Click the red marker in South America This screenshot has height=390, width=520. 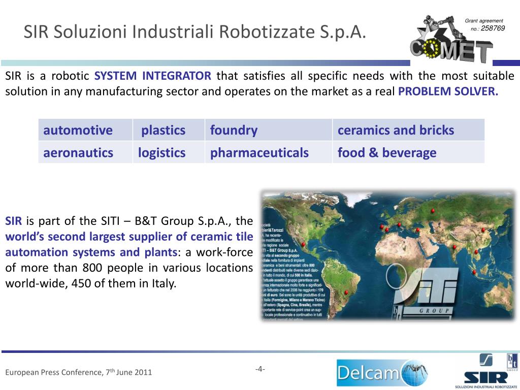346,292
